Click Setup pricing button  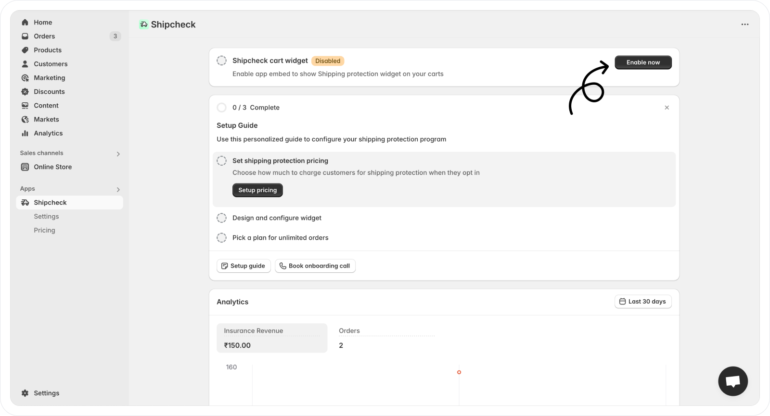coord(257,190)
